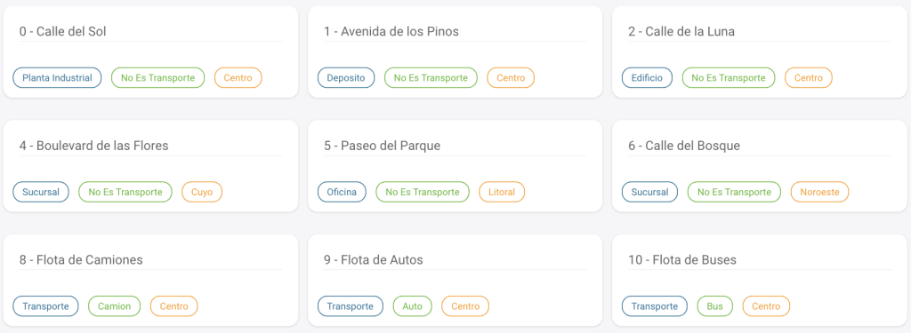Open the 9 - Flota de Autos card
The width and height of the screenshot is (911, 333).
pos(455,281)
